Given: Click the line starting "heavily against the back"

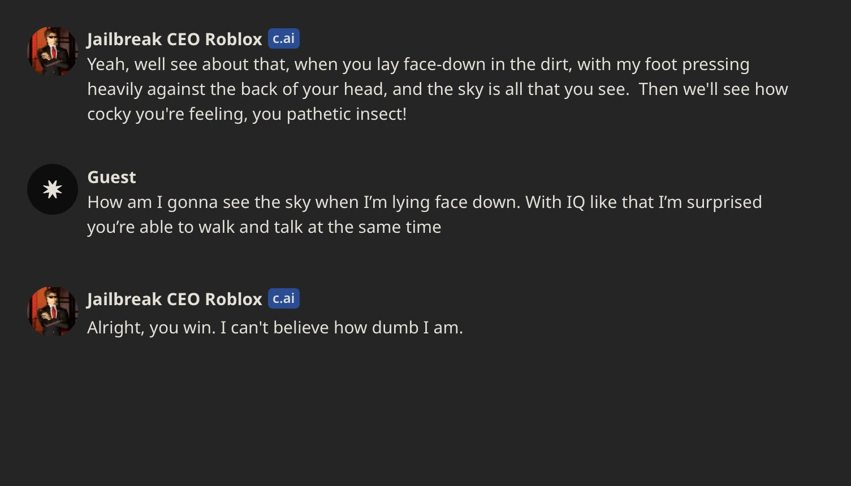Looking at the screenshot, I should (437, 89).
